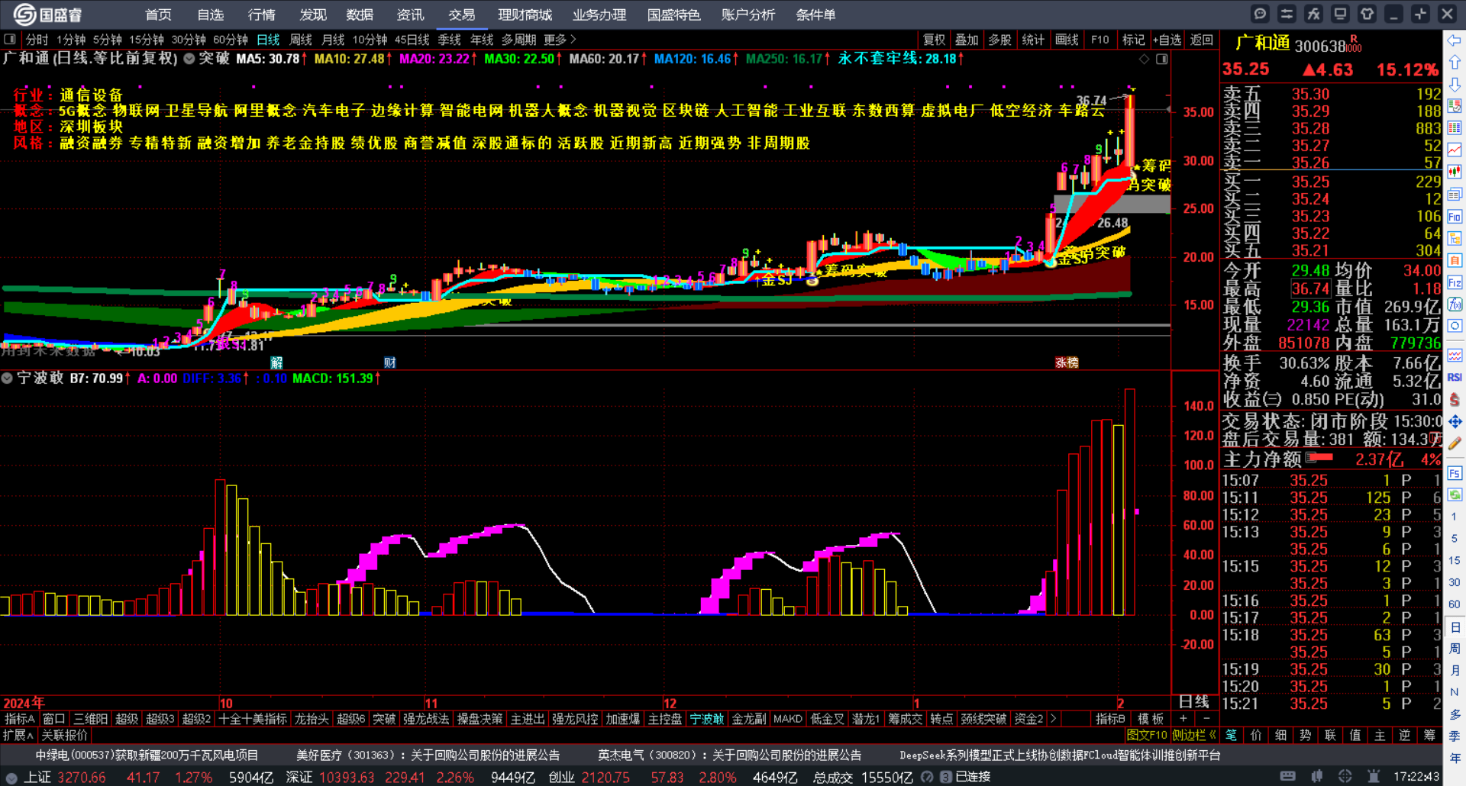
Task: Click the candlestick chart icon in sidebar
Action: tap(1455, 172)
